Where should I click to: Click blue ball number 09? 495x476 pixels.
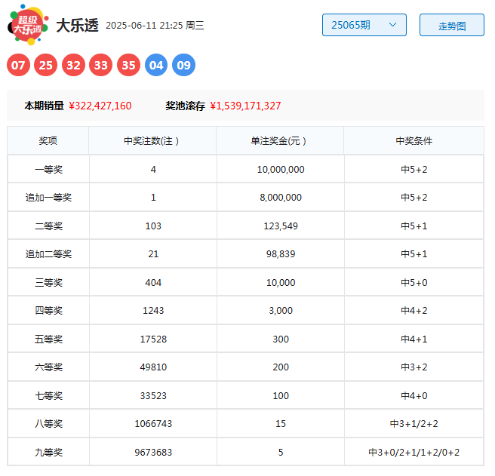tap(183, 65)
